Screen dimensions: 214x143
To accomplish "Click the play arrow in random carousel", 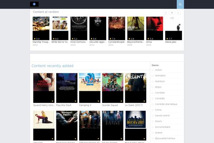I will (172, 13).
